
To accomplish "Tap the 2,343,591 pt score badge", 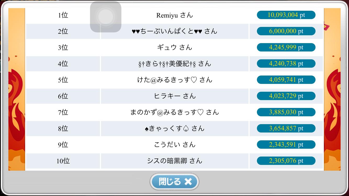I will 286,145.
